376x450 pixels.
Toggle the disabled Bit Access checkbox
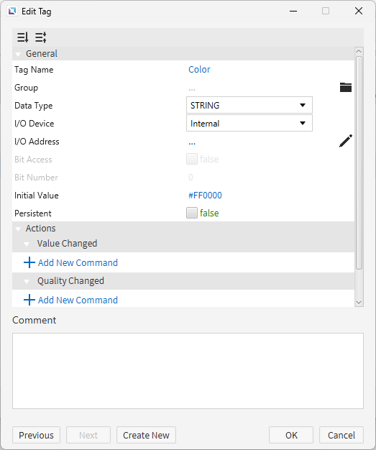192,159
